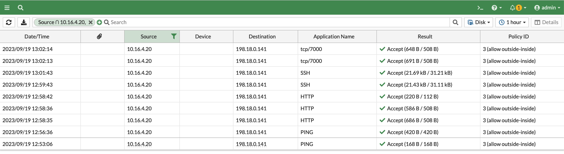Download the log entries

(x=24, y=22)
